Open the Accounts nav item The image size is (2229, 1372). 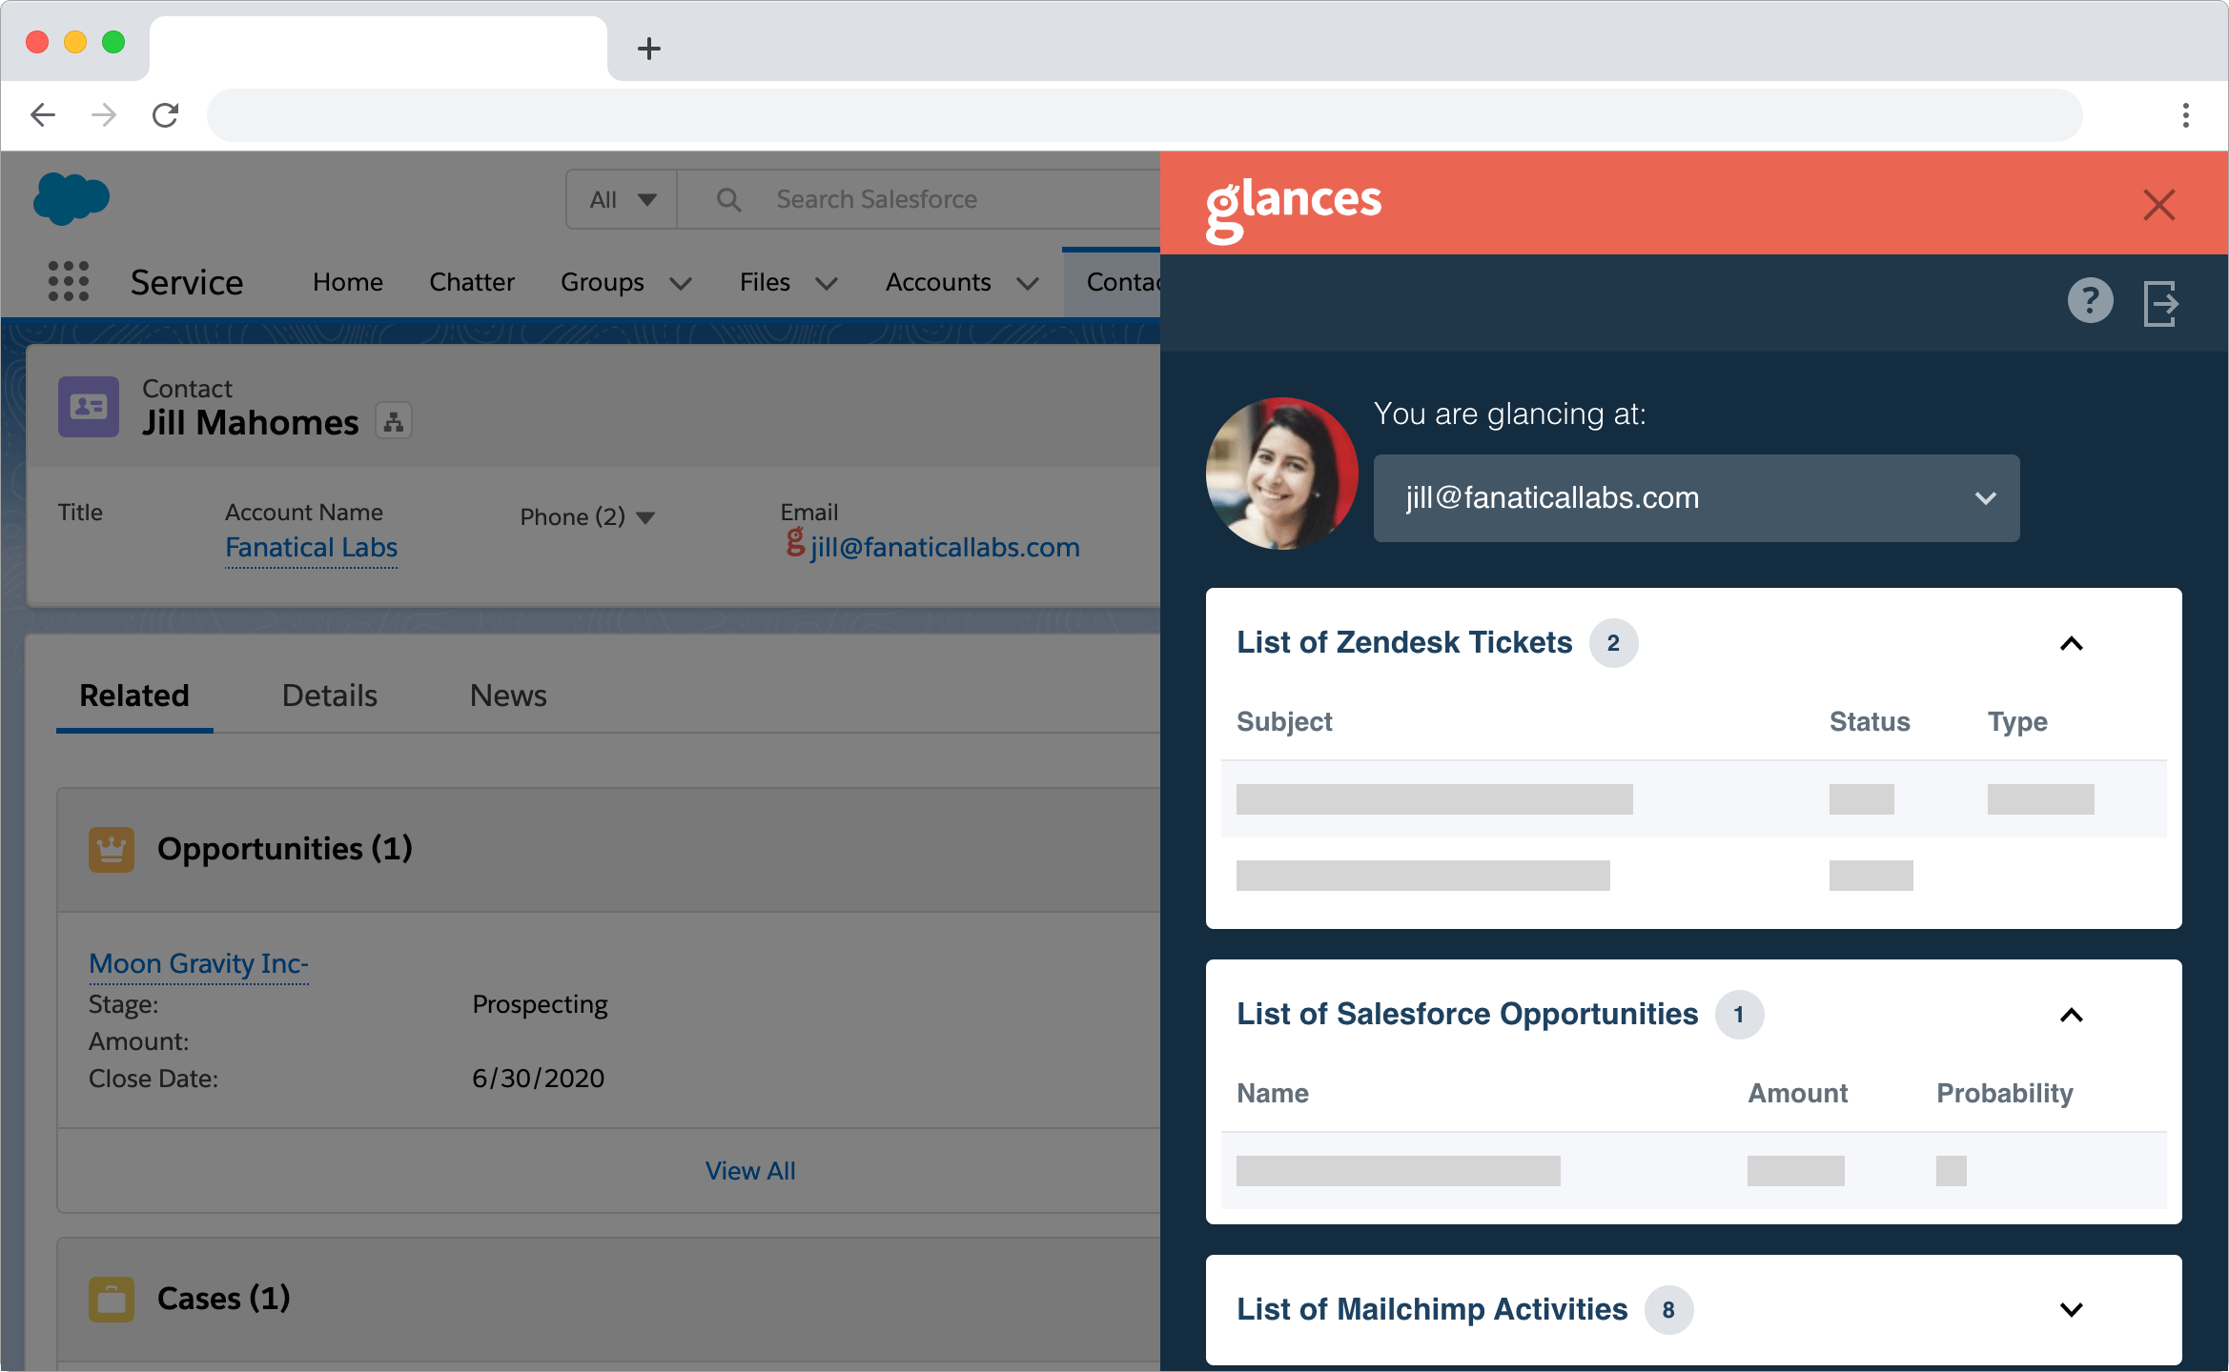[938, 282]
